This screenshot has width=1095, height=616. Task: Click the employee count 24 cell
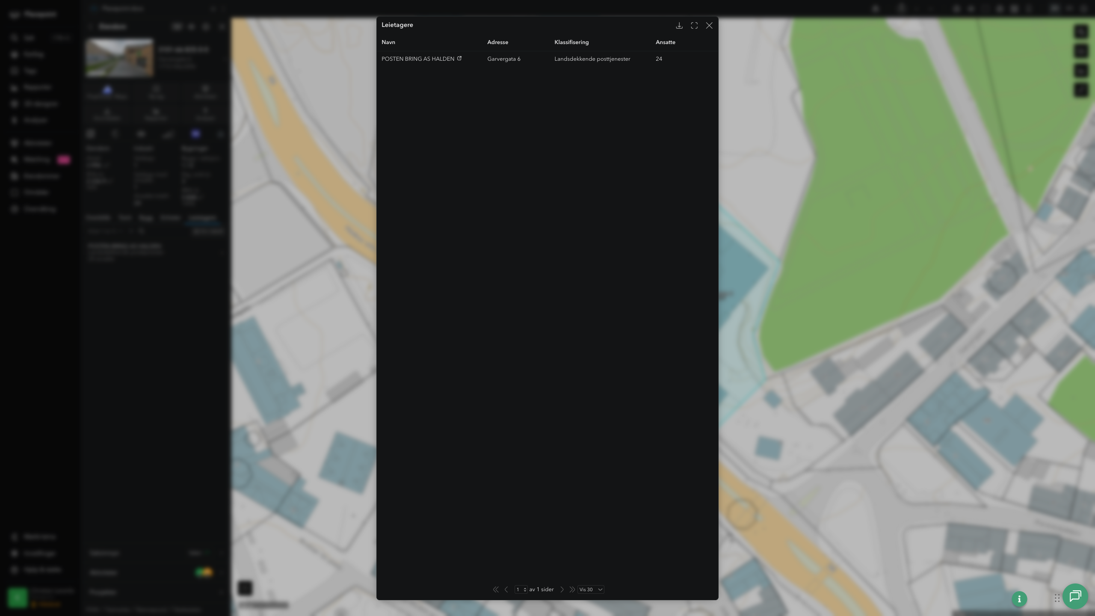click(659, 59)
